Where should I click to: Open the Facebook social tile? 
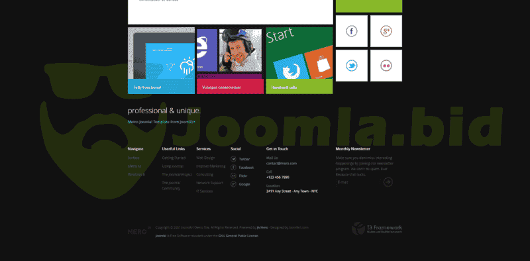[352, 31]
